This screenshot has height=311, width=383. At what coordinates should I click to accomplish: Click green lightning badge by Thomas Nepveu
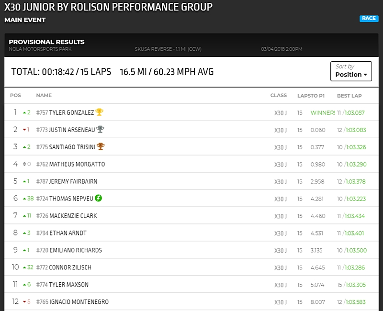98,199
